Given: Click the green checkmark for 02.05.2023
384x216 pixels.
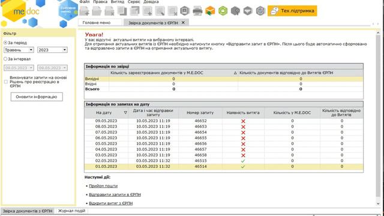Looking at the screenshot, I should click(x=243, y=161).
